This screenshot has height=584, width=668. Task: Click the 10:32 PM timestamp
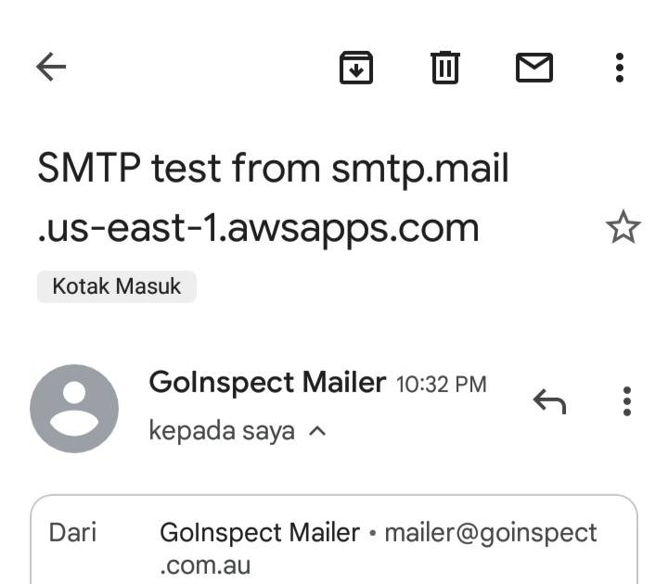(x=441, y=384)
